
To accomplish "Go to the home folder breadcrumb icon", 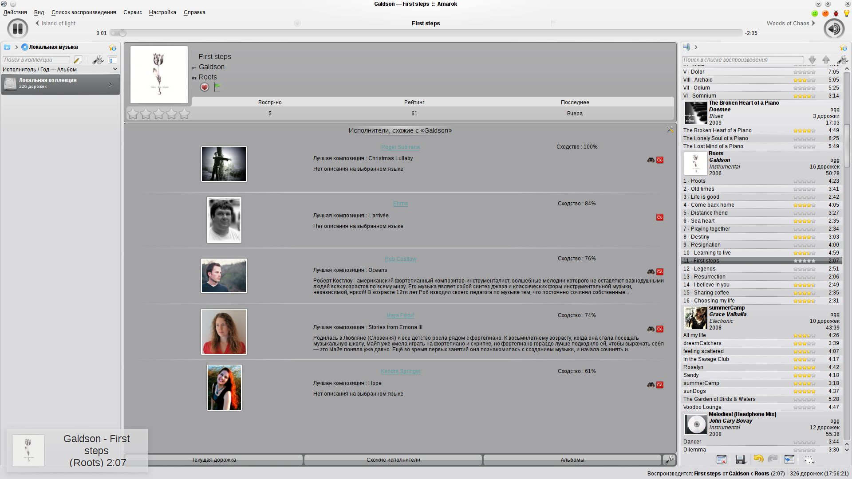I will click(7, 47).
